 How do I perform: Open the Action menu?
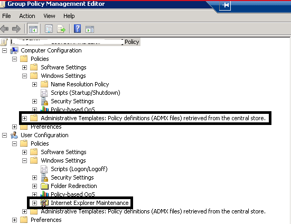point(27,16)
